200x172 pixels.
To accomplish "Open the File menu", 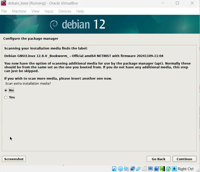I will [x=4, y=11].
